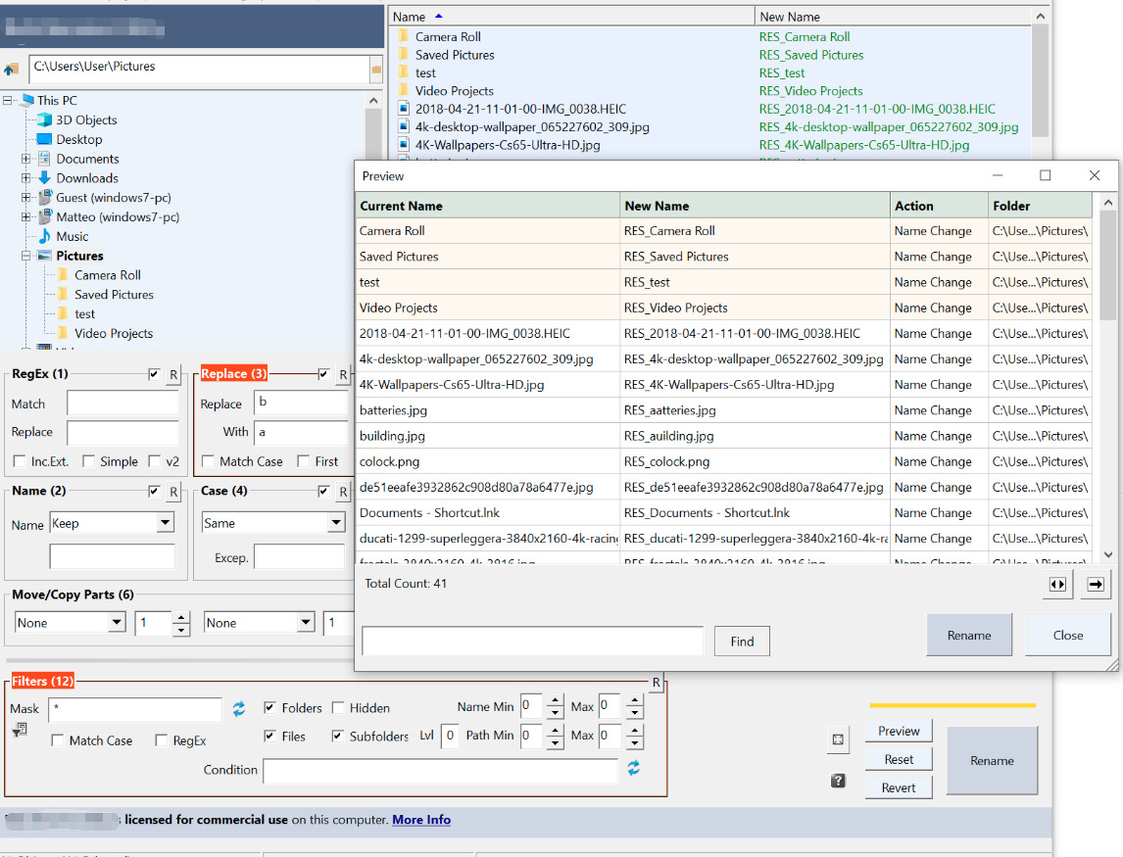Expand the Downloads tree node
The width and height of the screenshot is (1123, 857).
click(x=26, y=178)
